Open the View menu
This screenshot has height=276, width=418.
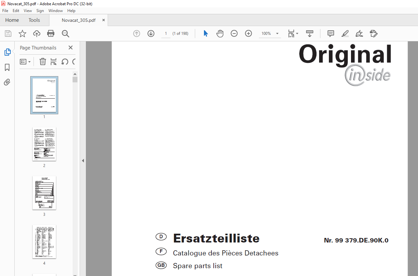tap(28, 11)
